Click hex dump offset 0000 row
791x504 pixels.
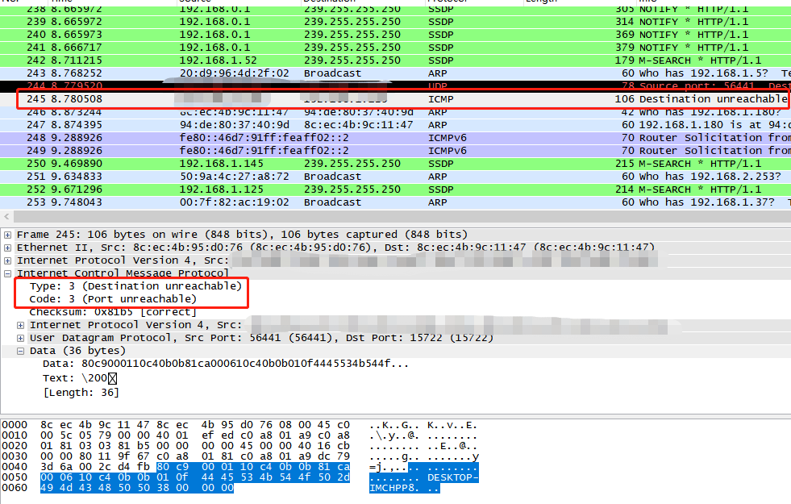(239, 425)
